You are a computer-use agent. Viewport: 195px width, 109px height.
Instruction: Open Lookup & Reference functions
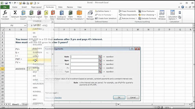click(61, 15)
